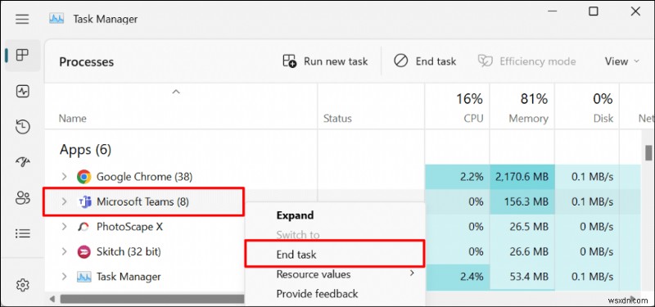Click the Task Manager title bar icon
Image resolution: width=655 pixels, height=307 pixels.
pos(56,18)
